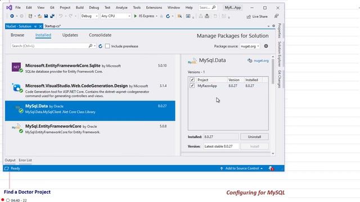Open the Any CPU platform dropdown
The image size is (360, 202).
point(116,16)
